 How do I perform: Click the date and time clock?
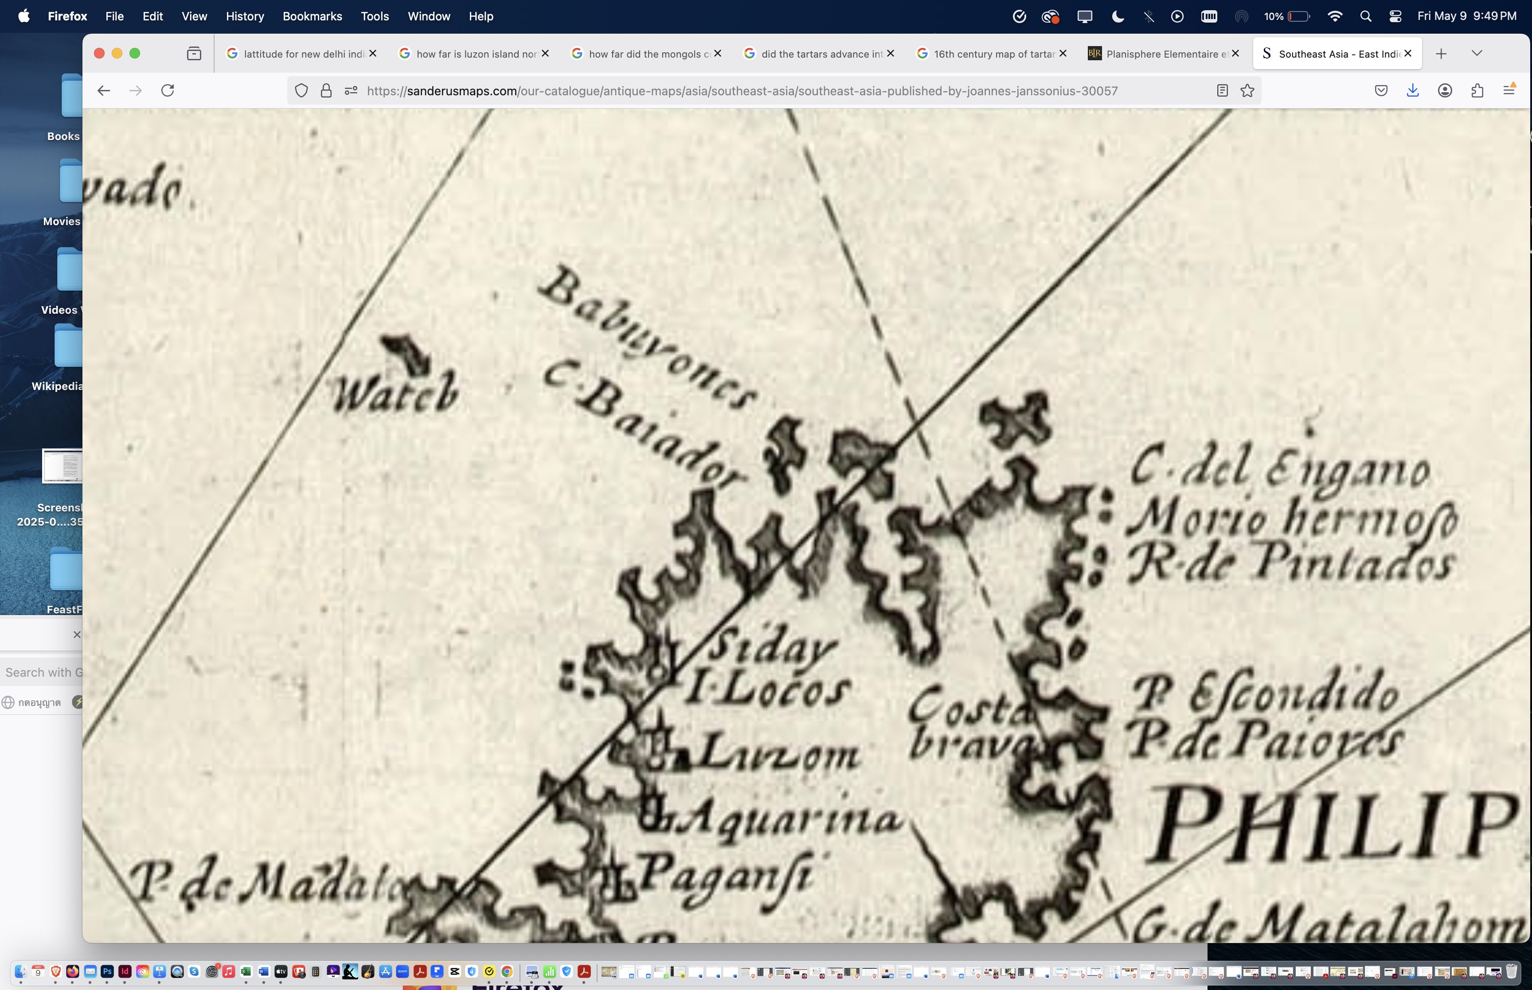click(1466, 16)
